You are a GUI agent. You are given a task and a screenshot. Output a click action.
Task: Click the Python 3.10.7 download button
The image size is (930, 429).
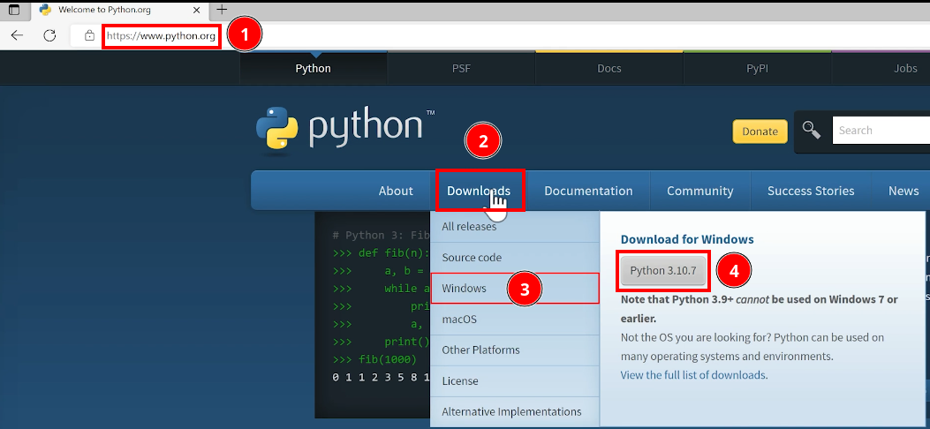[x=663, y=271]
